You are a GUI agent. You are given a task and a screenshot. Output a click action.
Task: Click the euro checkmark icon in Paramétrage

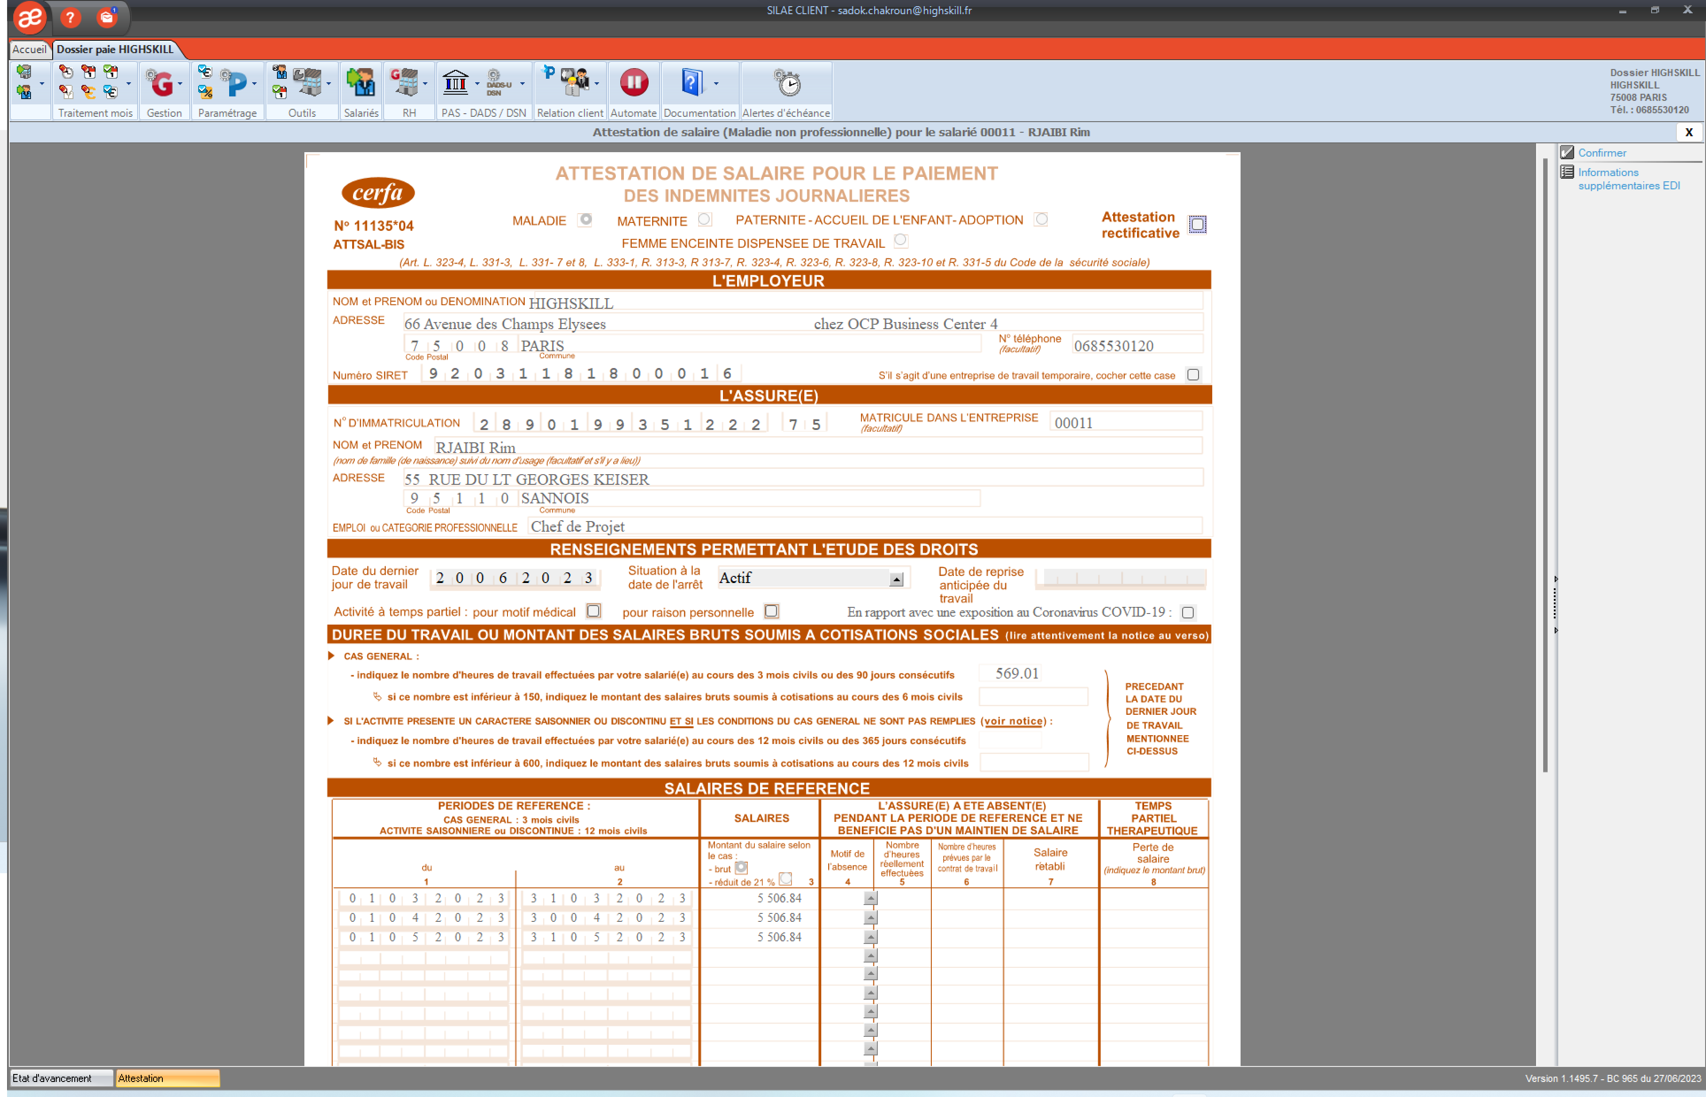coord(204,72)
